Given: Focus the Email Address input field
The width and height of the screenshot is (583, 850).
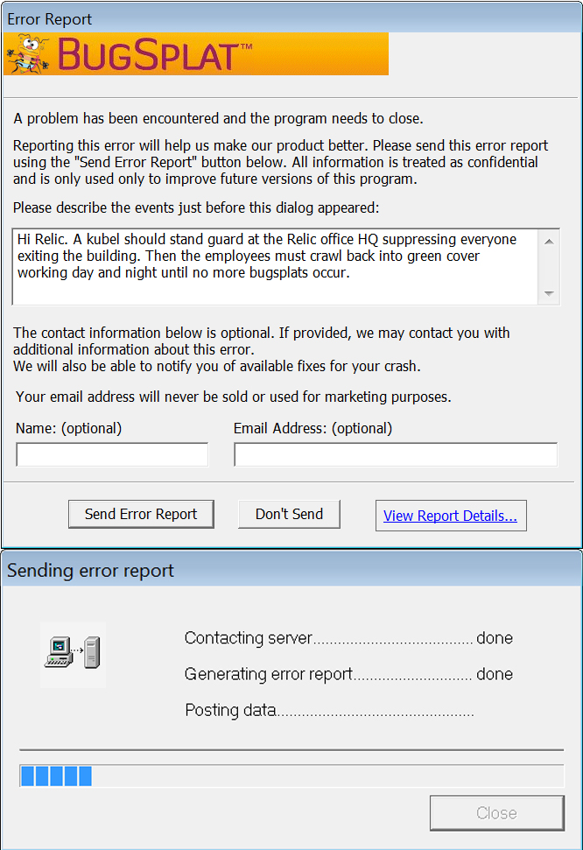Looking at the screenshot, I should tap(396, 454).
